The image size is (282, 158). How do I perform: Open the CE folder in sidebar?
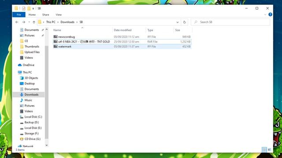pyautogui.click(x=26, y=41)
